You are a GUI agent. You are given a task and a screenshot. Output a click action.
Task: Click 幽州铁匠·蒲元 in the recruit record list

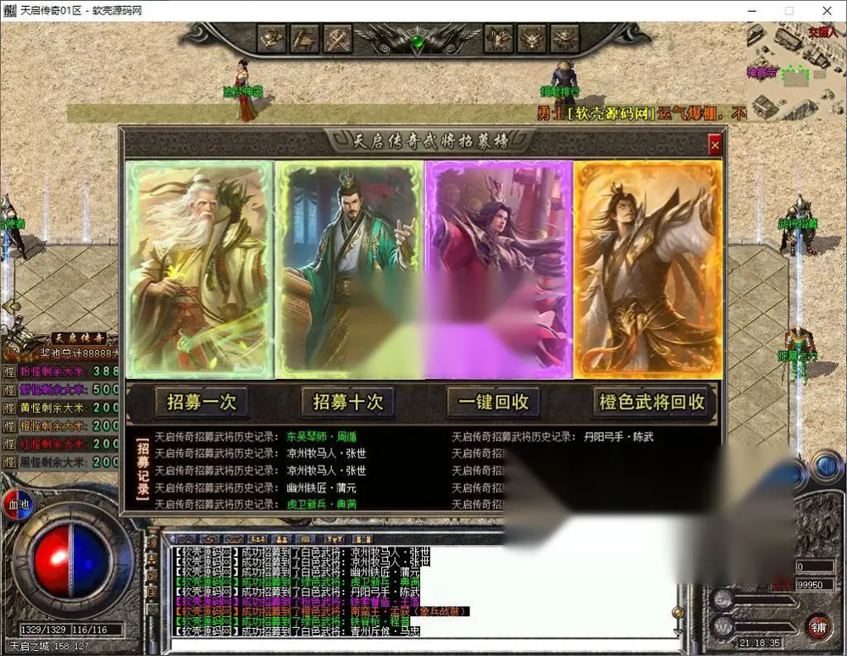pos(321,488)
